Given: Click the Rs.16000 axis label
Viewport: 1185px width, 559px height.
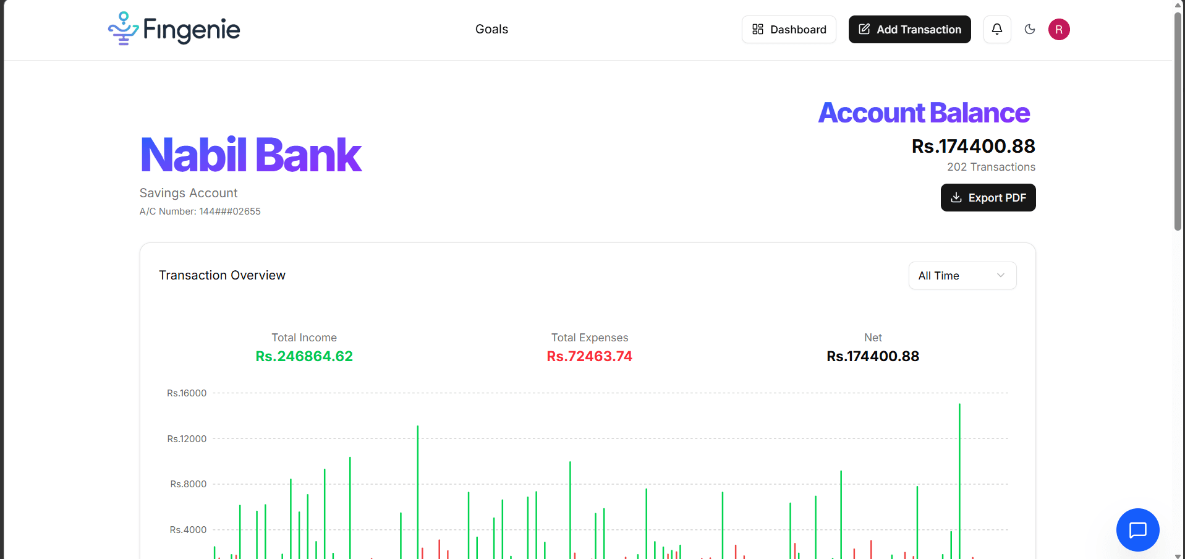Looking at the screenshot, I should tap(187, 393).
